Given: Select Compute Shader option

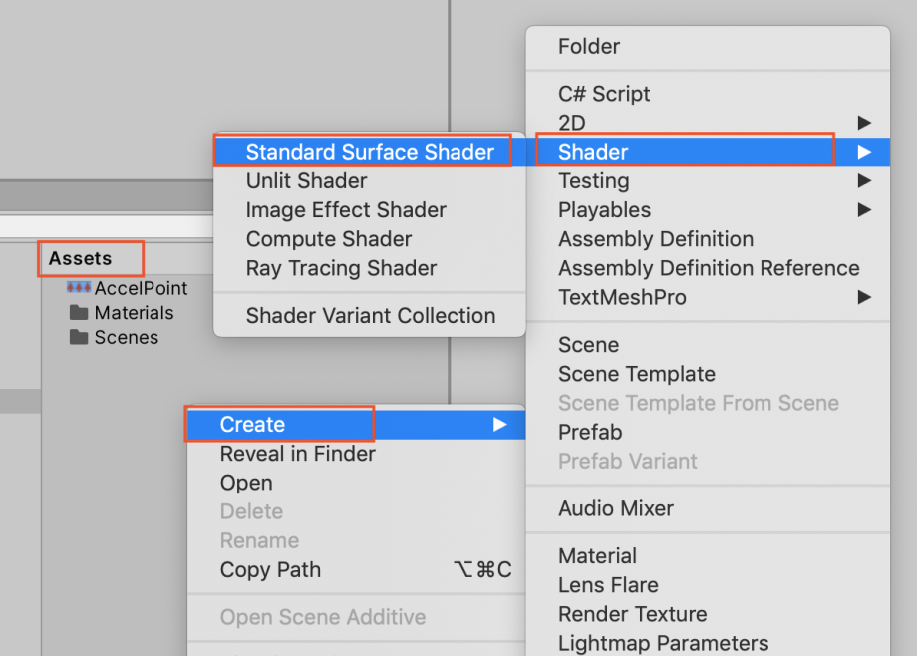Looking at the screenshot, I should [x=329, y=239].
